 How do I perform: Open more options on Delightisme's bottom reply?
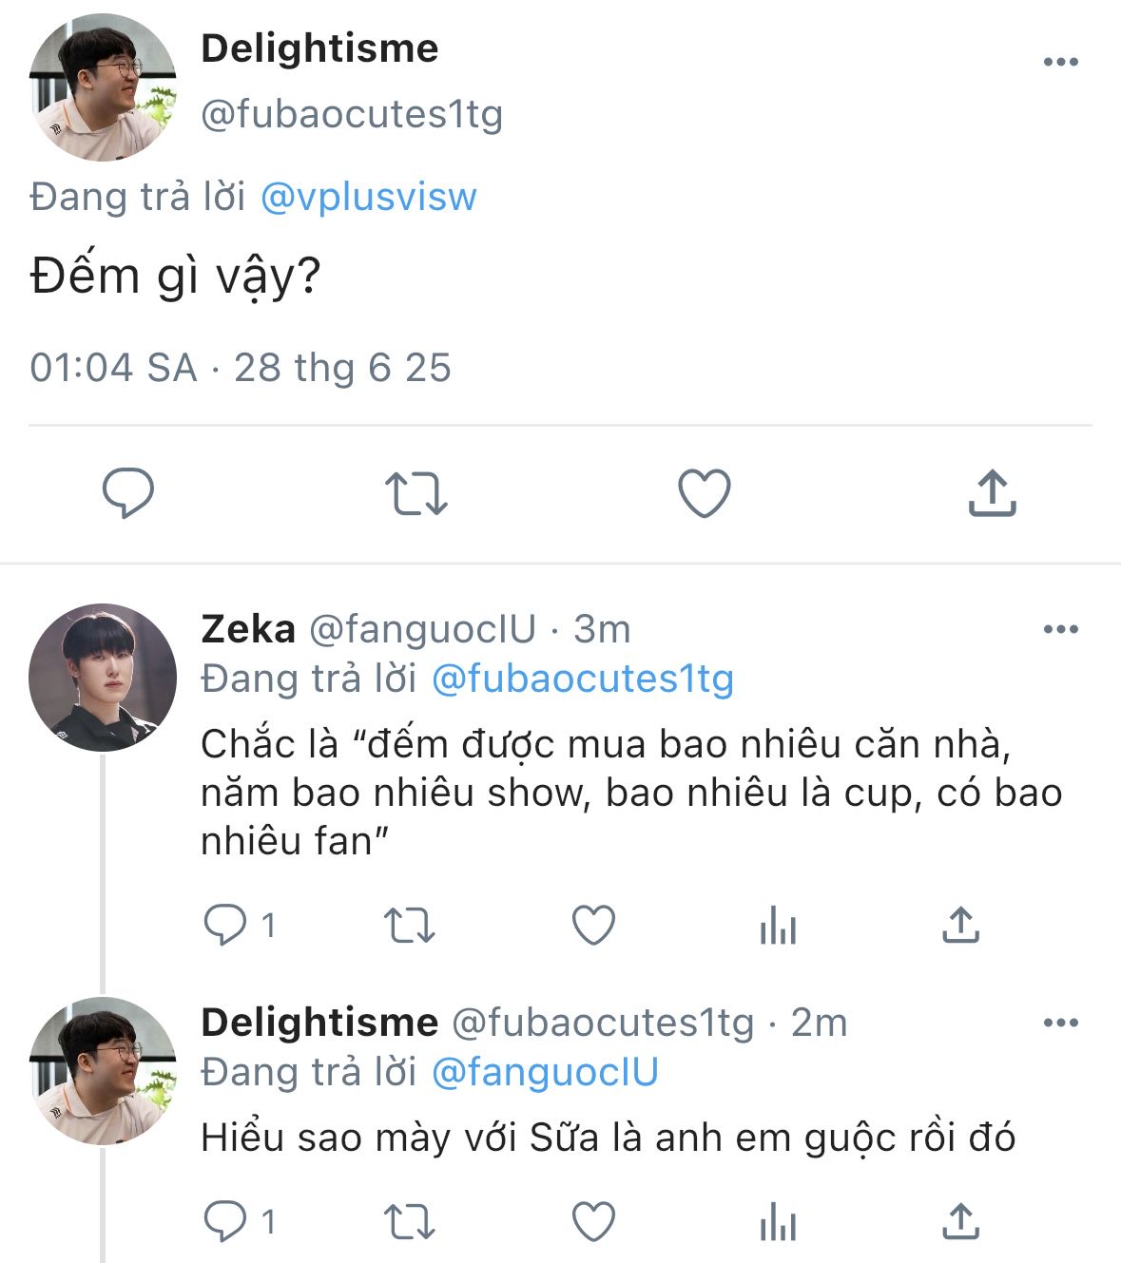click(x=1060, y=1024)
